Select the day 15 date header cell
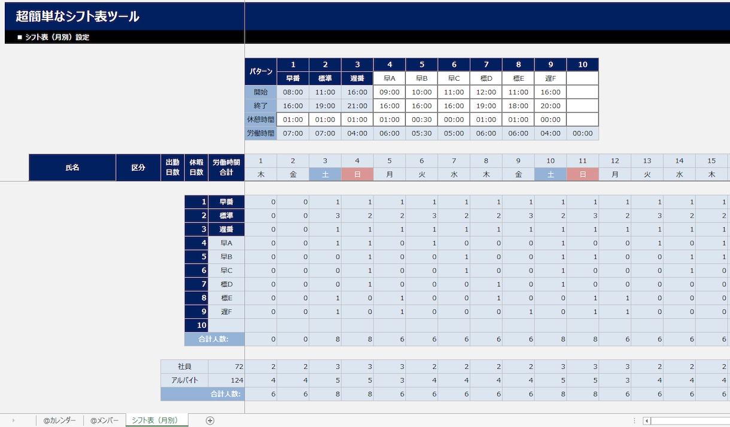Viewport: 730px width, 427px height. 711,161
